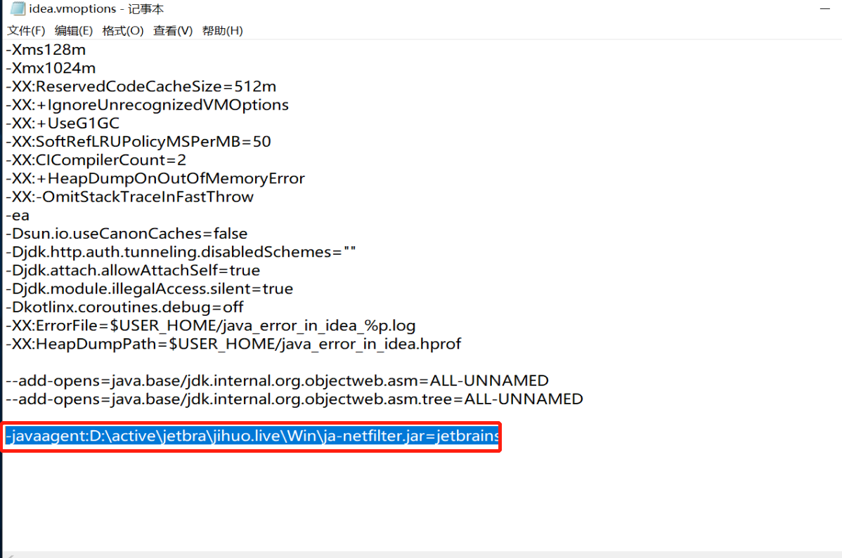Open the 文件(F) menu
842x558 pixels.
coord(26,31)
